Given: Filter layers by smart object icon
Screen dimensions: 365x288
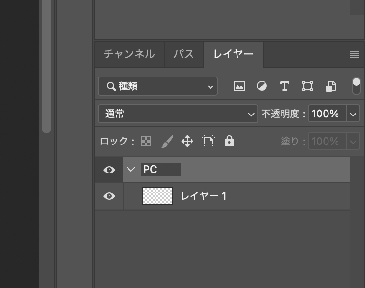Looking at the screenshot, I should pyautogui.click(x=331, y=86).
